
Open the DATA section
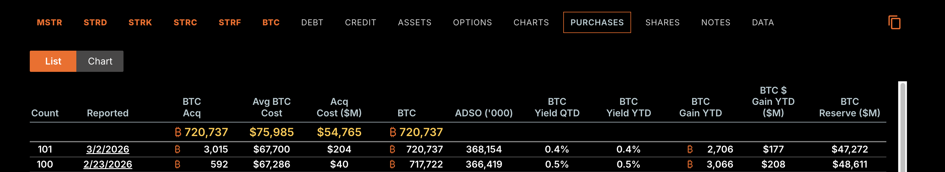point(763,22)
